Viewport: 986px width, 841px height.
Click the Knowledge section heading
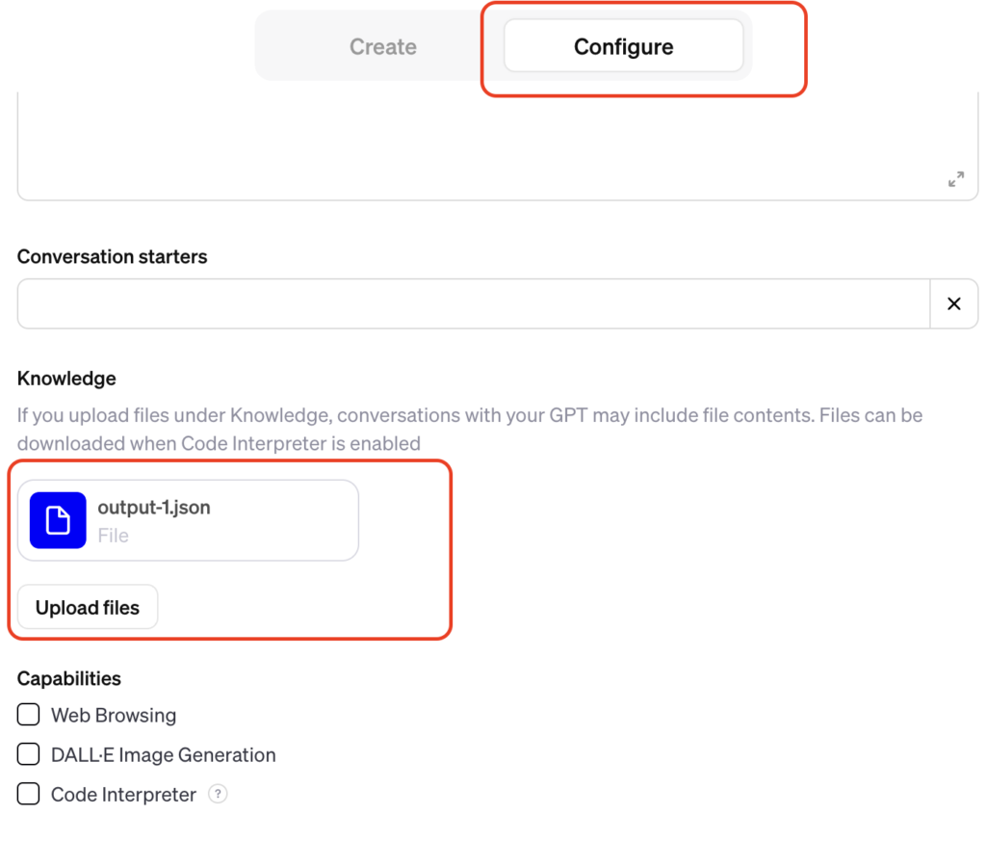66,379
